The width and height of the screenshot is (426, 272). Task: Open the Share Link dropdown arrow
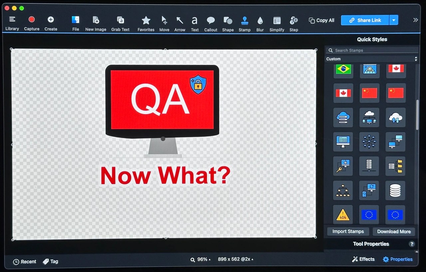[x=394, y=20]
